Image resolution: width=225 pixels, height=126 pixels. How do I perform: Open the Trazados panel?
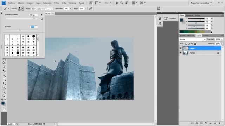click(x=170, y=18)
